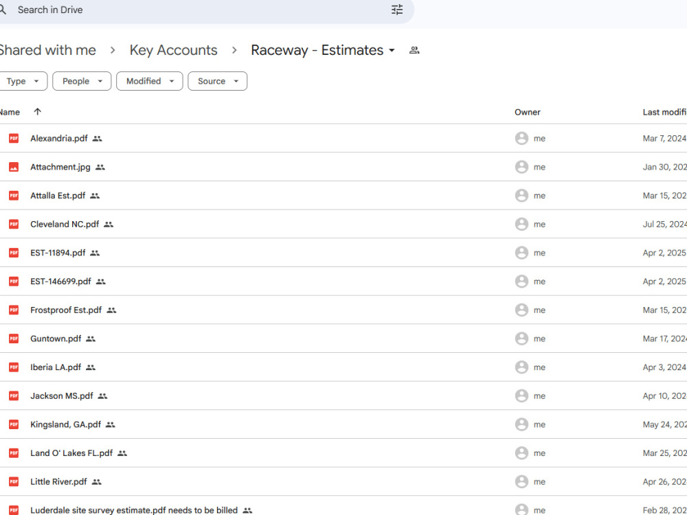Open the Modified filter dropdown
Image resolution: width=687 pixels, height=515 pixels.
[149, 81]
